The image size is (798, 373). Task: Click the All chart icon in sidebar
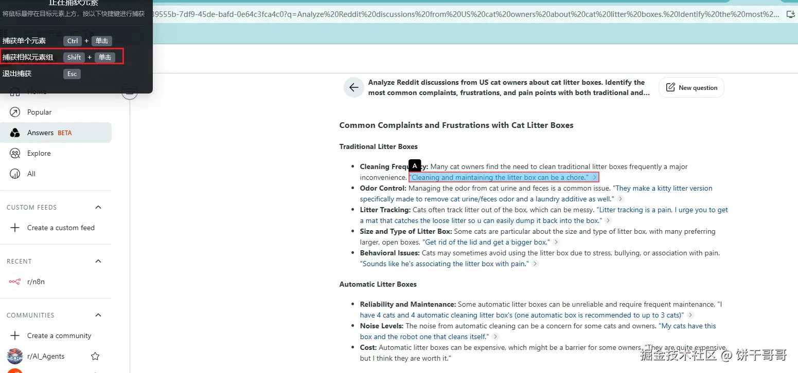coord(15,174)
